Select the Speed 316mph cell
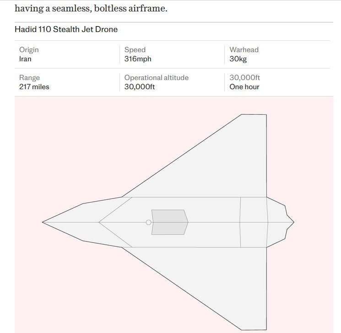Viewport: 341px width, 333px height. pyautogui.click(x=172, y=54)
